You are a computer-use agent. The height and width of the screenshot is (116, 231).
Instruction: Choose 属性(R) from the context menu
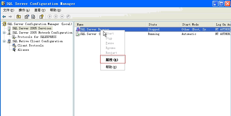[113, 60]
